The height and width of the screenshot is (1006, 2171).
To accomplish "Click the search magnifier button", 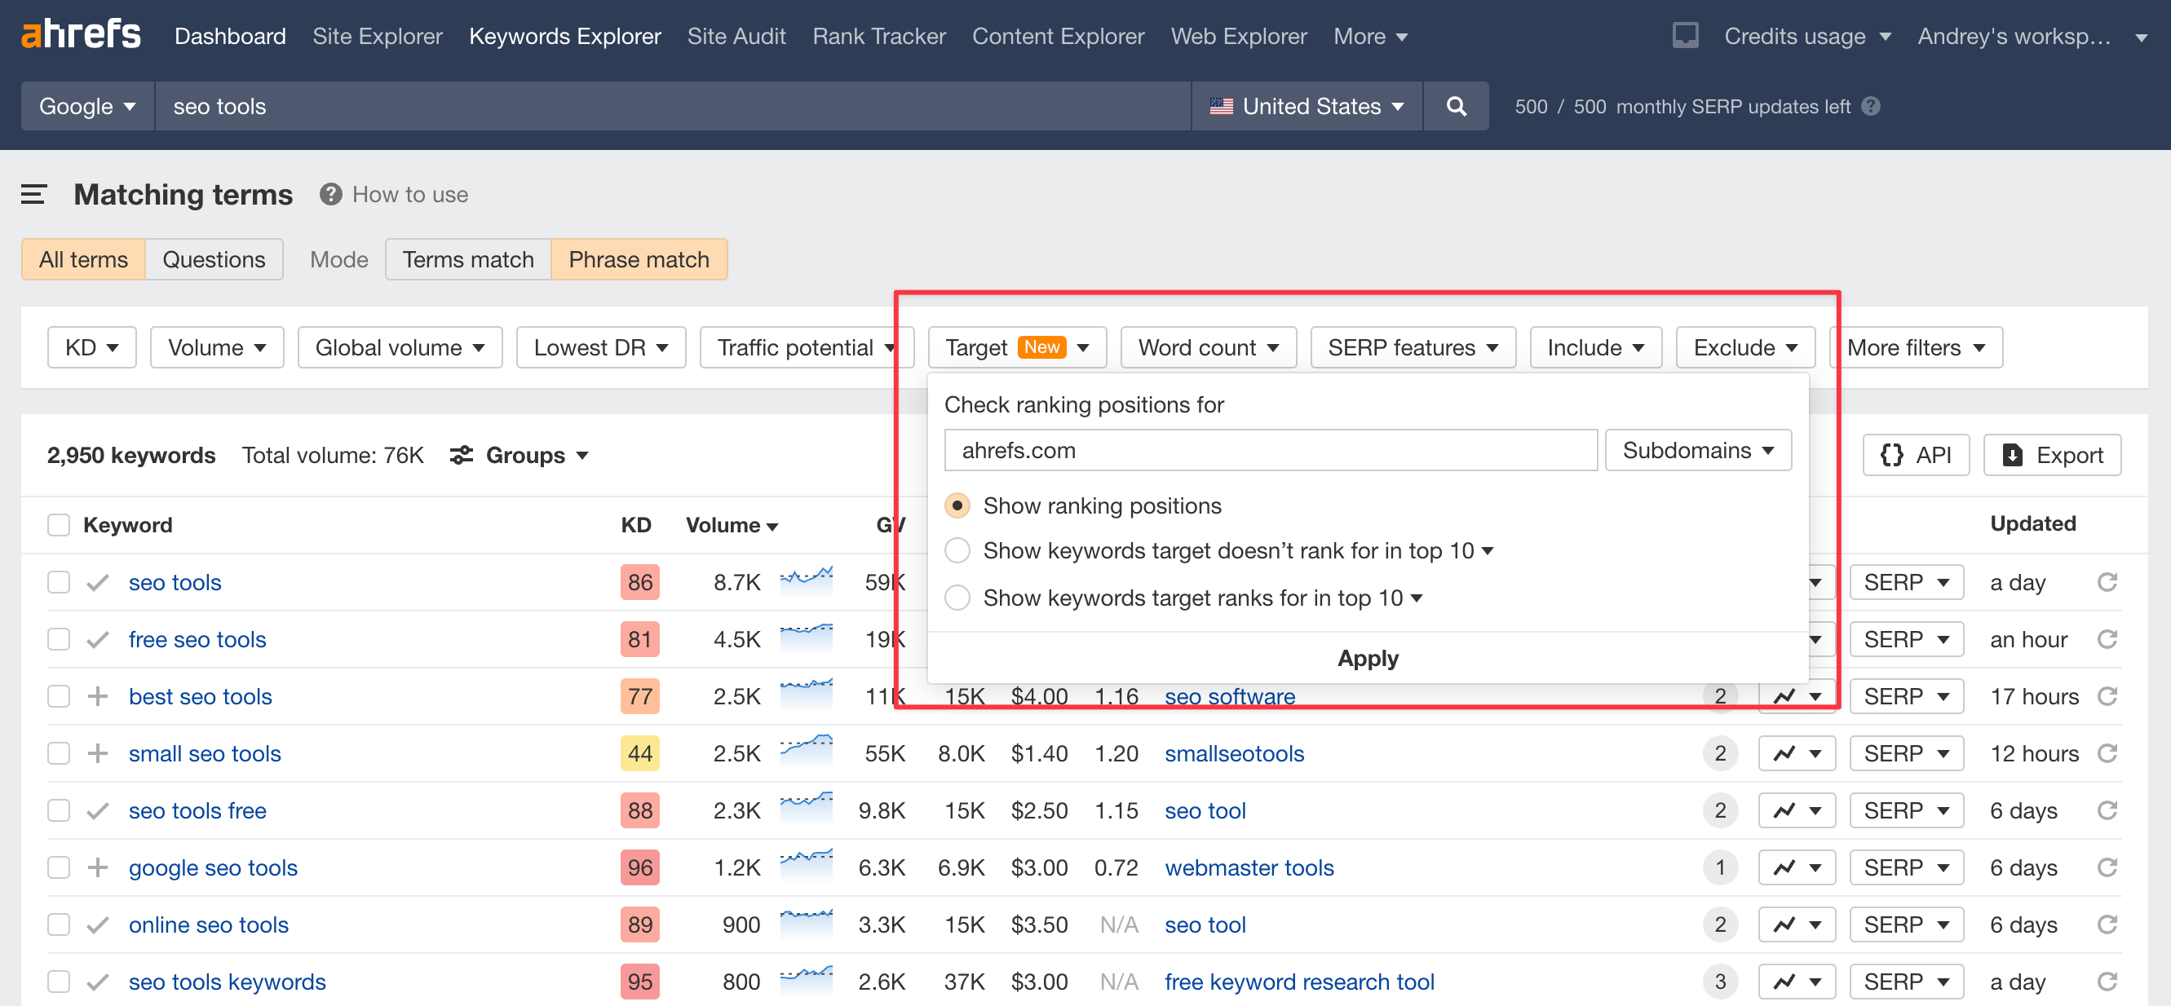I will point(1456,106).
